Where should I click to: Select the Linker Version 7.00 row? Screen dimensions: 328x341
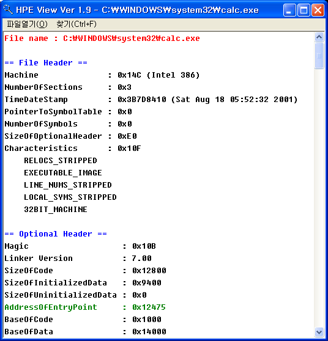[78, 258]
